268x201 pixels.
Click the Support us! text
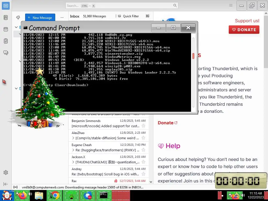(x=247, y=21)
